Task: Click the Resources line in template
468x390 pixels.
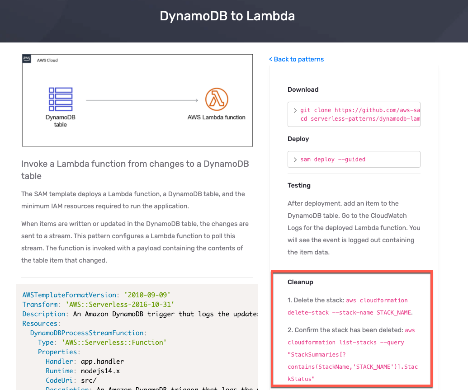Action: pyautogui.click(x=42, y=324)
